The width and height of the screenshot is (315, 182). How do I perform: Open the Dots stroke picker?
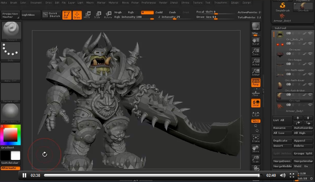pos(10,52)
